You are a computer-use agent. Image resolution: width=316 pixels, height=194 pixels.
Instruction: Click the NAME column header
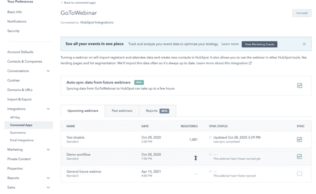point(71,126)
